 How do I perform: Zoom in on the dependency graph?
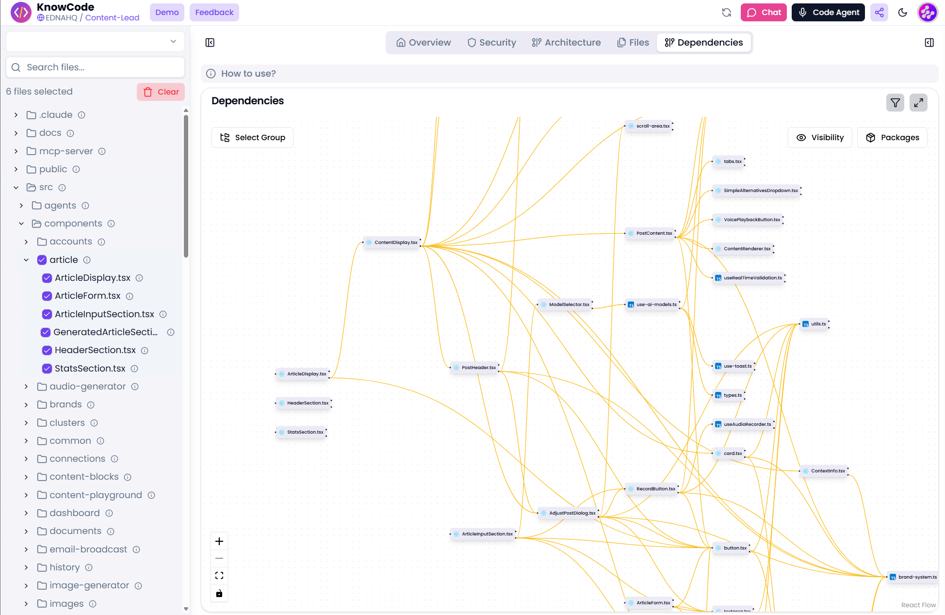(219, 541)
